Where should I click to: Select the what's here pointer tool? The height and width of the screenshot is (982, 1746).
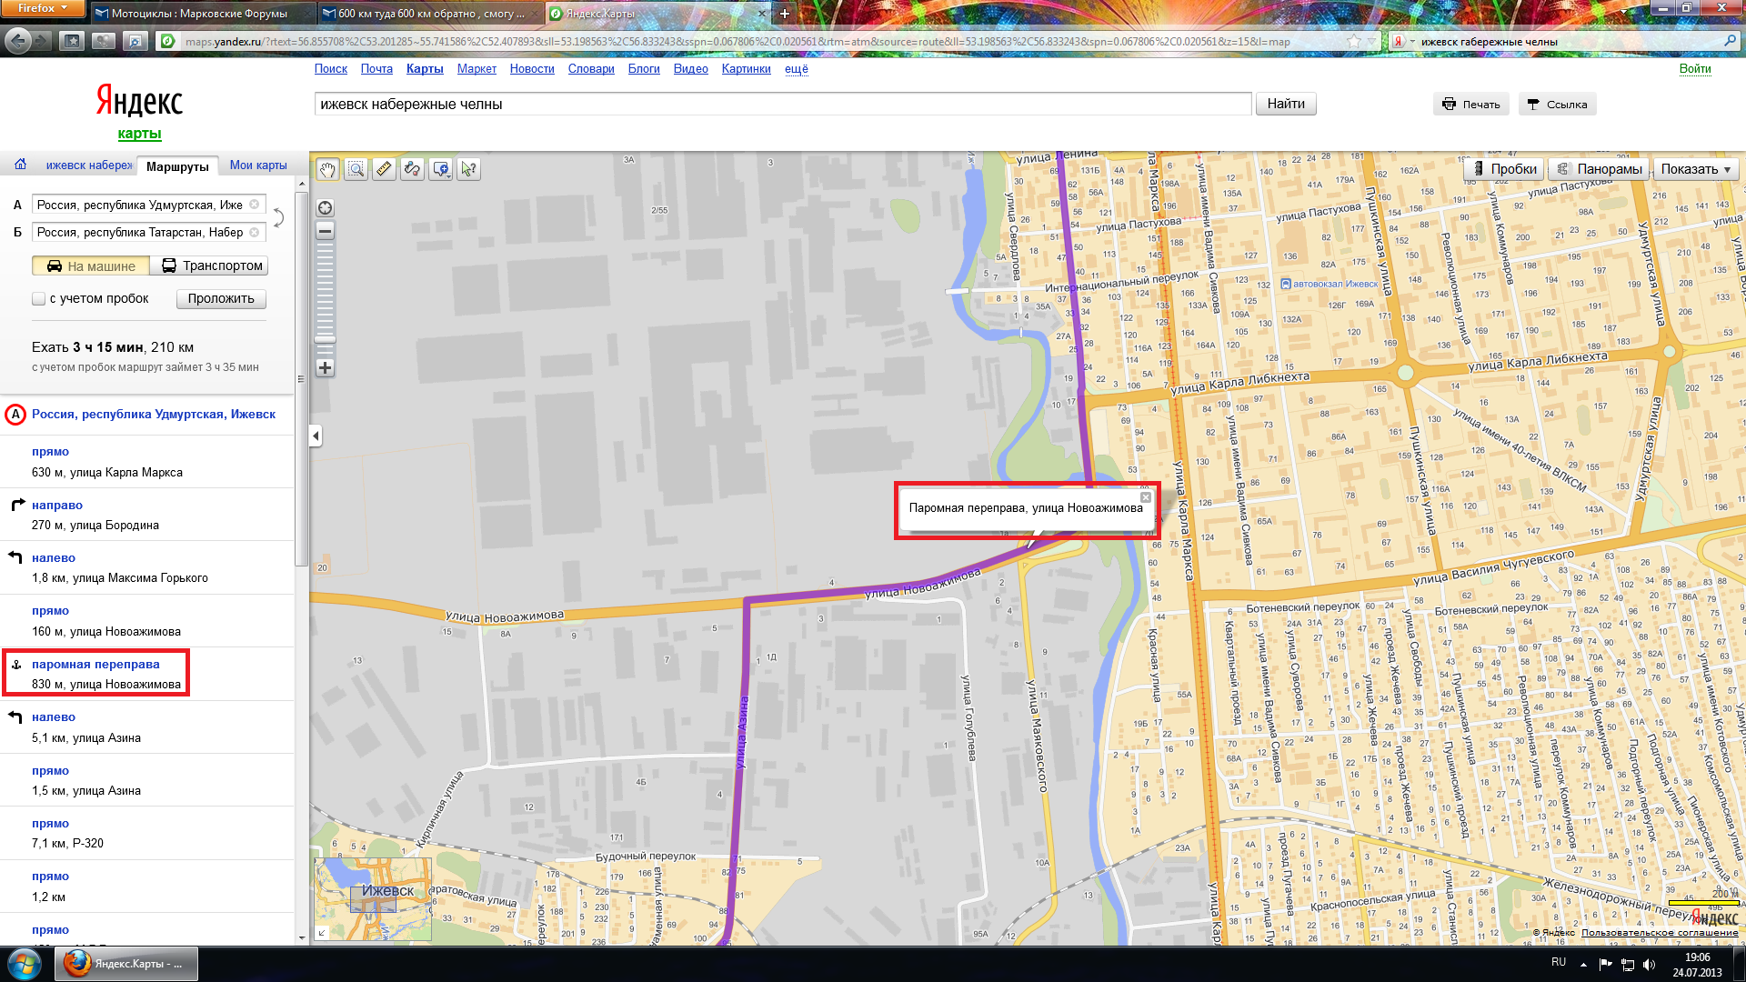(x=468, y=169)
